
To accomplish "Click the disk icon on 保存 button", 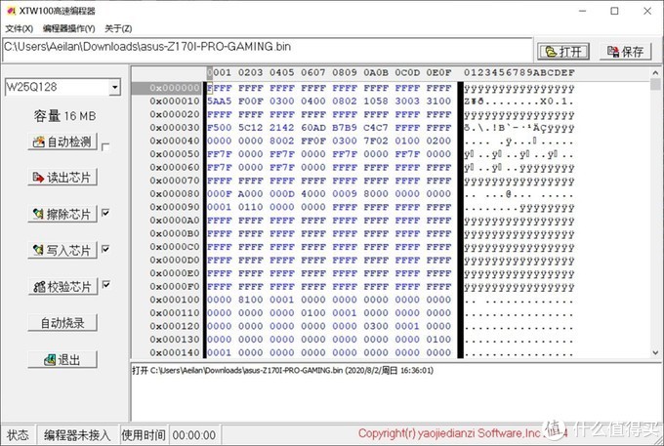I will [x=613, y=52].
